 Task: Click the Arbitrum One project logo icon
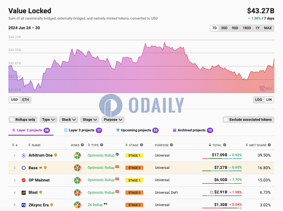(x=24, y=156)
